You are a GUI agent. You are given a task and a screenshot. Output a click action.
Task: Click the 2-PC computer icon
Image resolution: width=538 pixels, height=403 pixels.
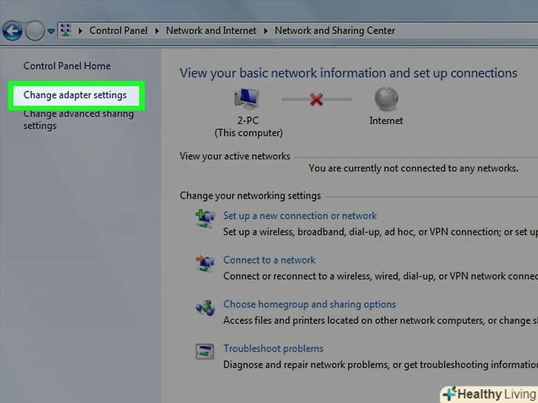(x=247, y=99)
